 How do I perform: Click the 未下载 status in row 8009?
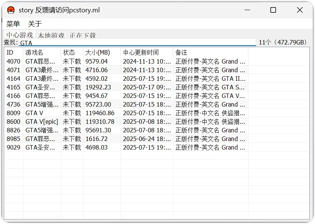pos(72,113)
